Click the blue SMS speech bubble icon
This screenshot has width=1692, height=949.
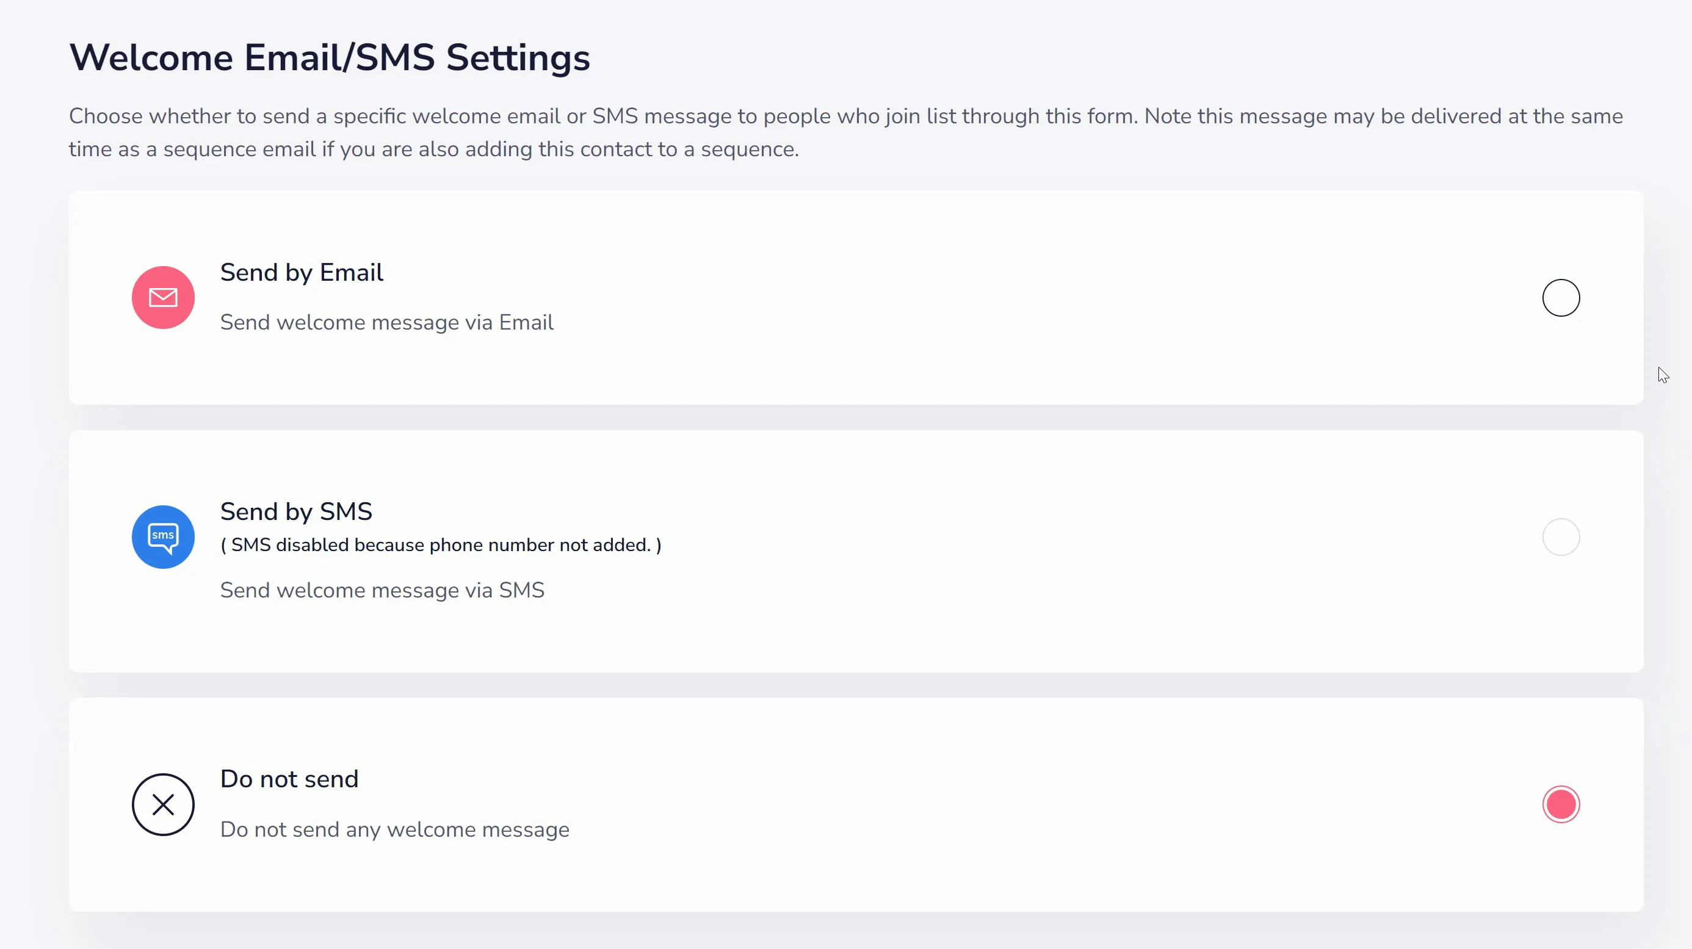163,537
